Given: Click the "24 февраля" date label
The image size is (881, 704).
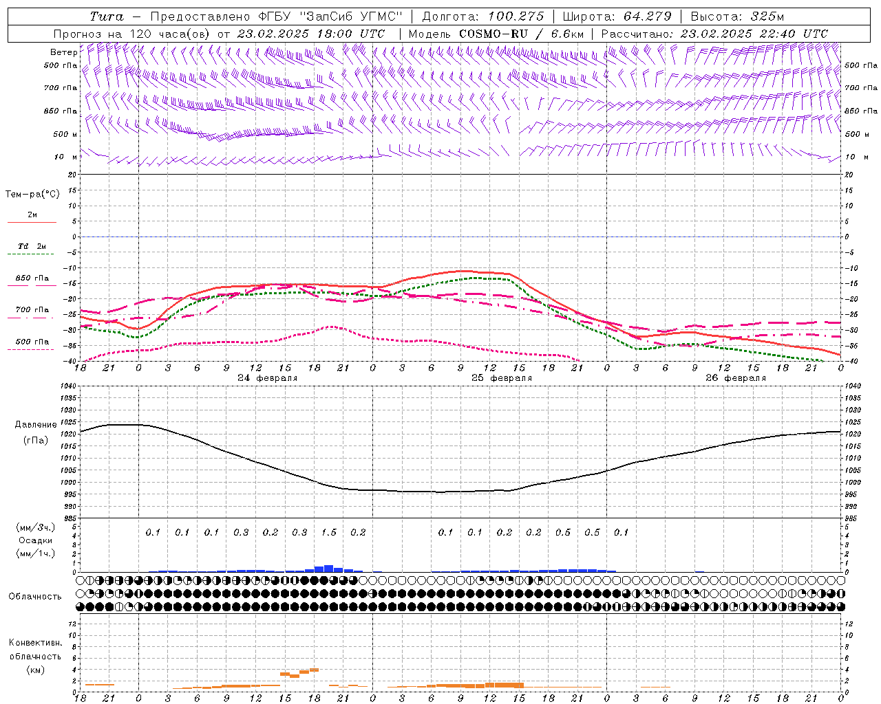Looking at the screenshot, I should tap(268, 378).
